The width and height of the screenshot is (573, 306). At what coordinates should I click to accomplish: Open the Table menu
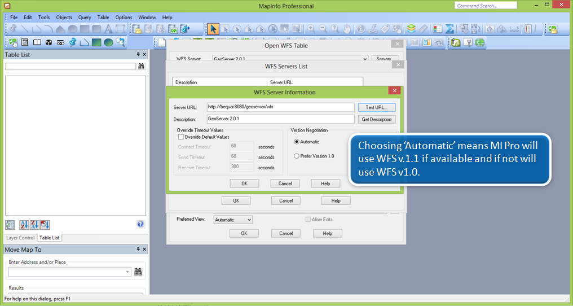coord(103,17)
